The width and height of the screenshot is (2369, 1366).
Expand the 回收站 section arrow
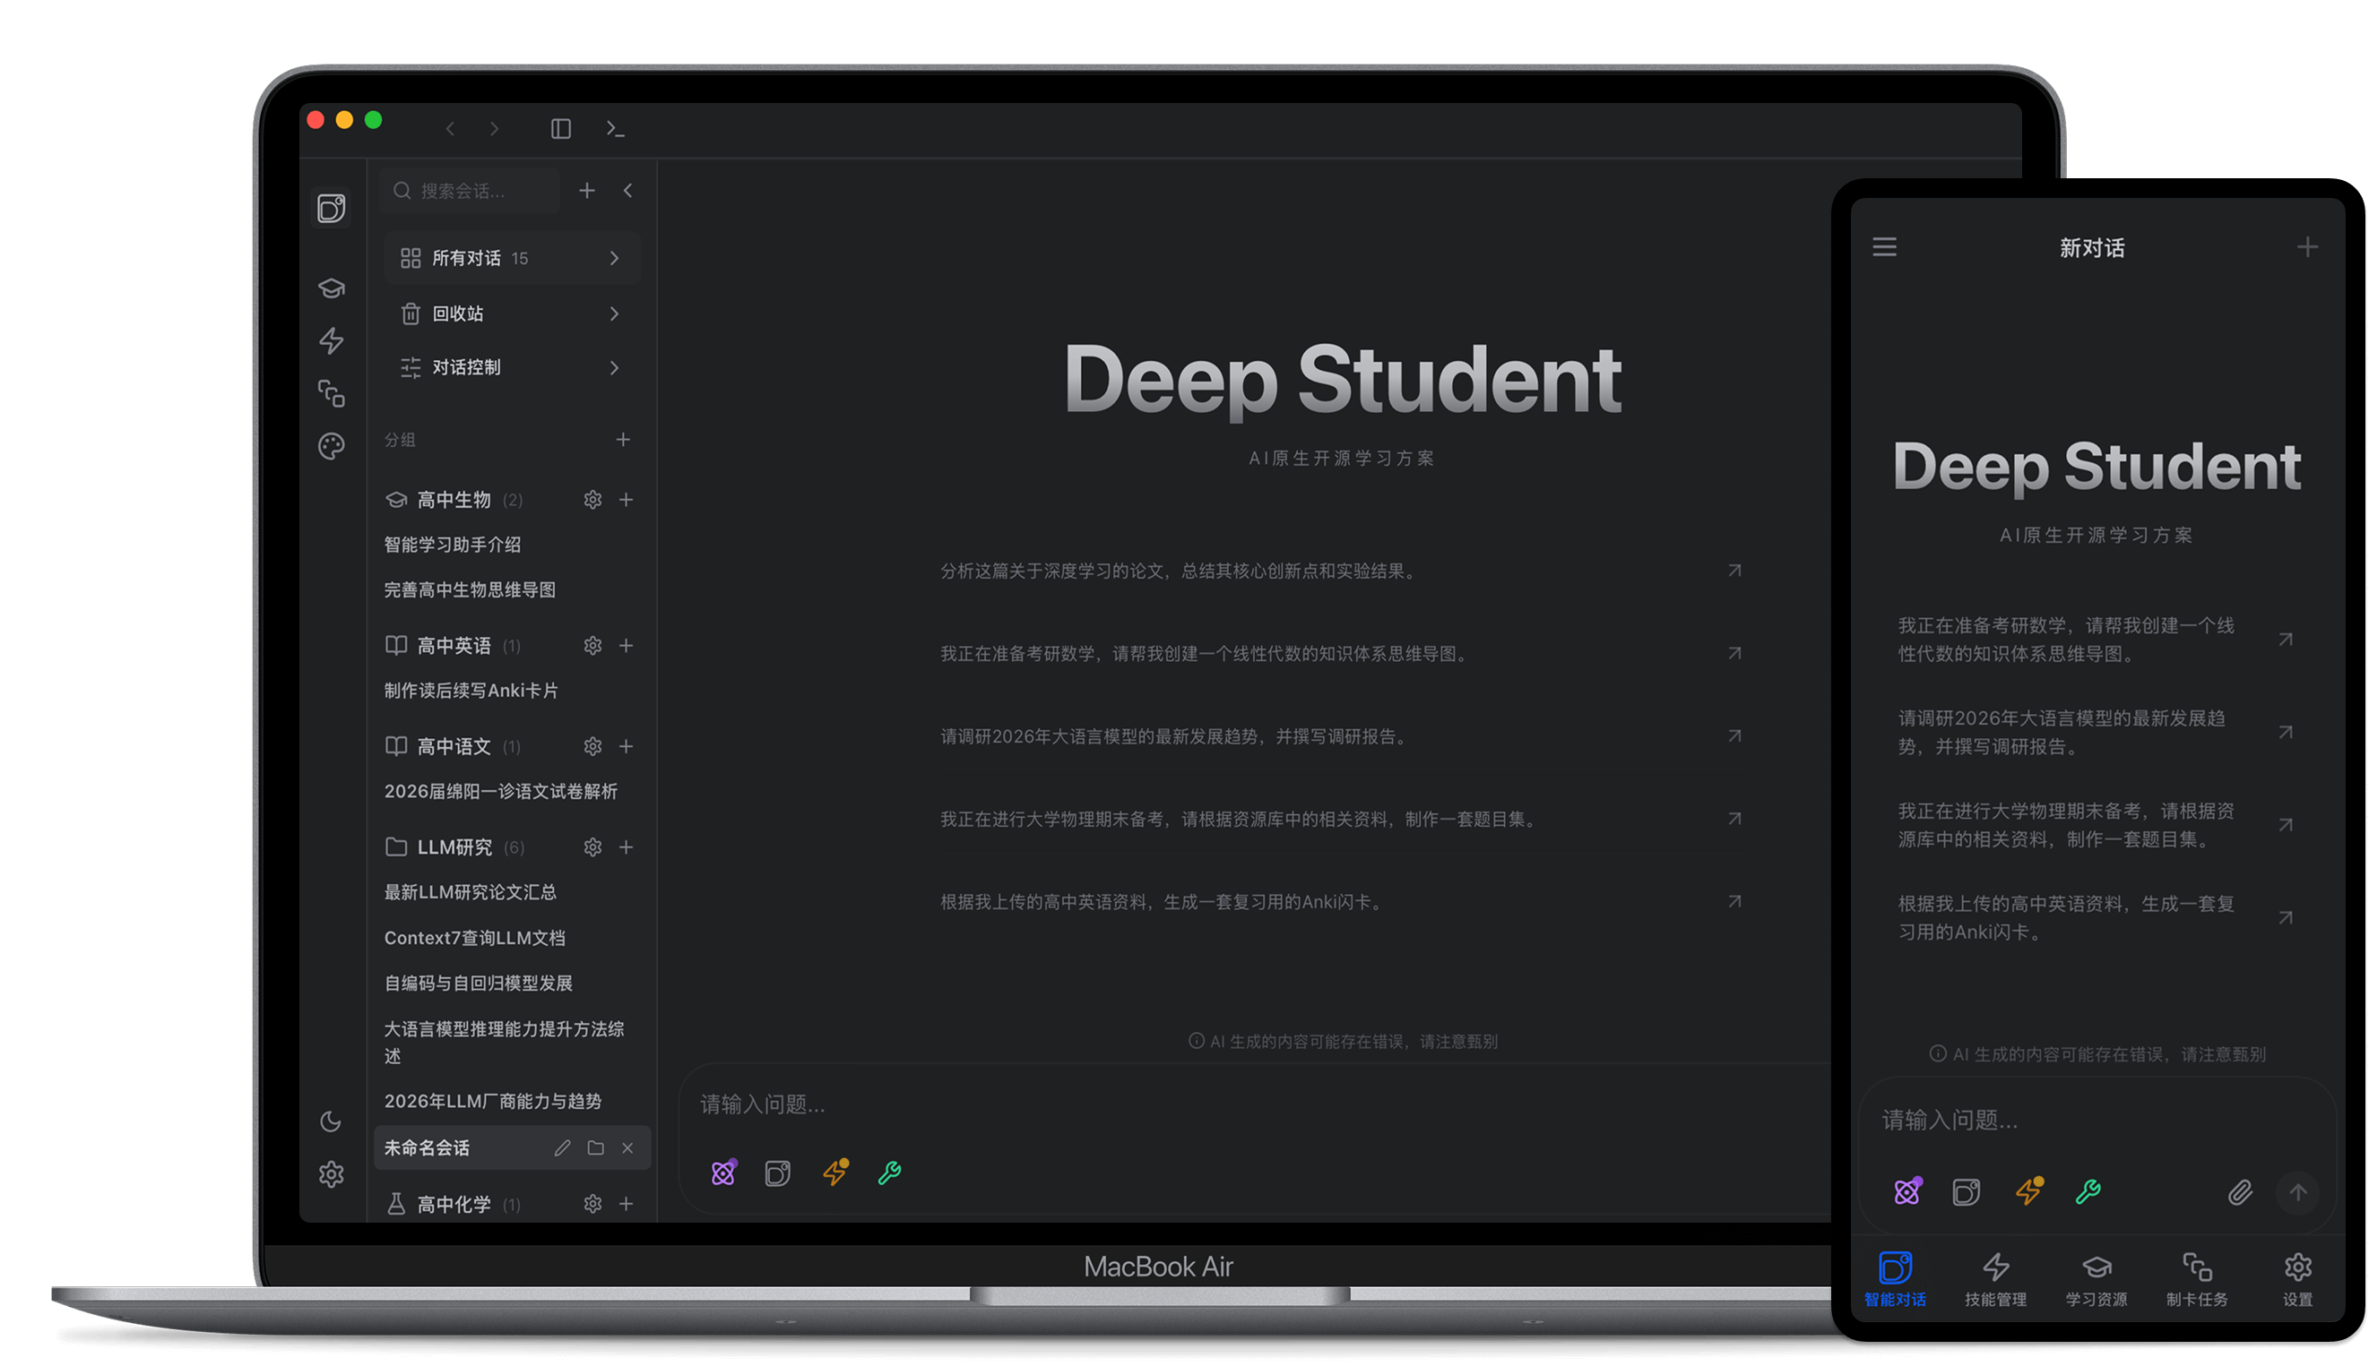(x=615, y=314)
